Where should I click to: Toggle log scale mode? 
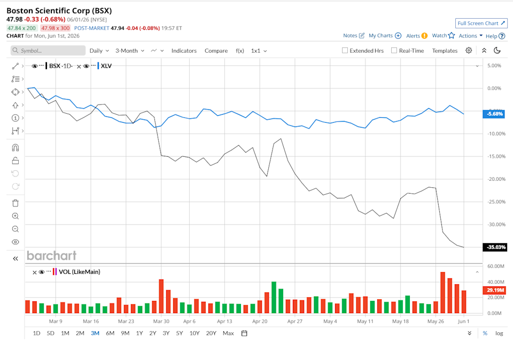[x=499, y=333]
